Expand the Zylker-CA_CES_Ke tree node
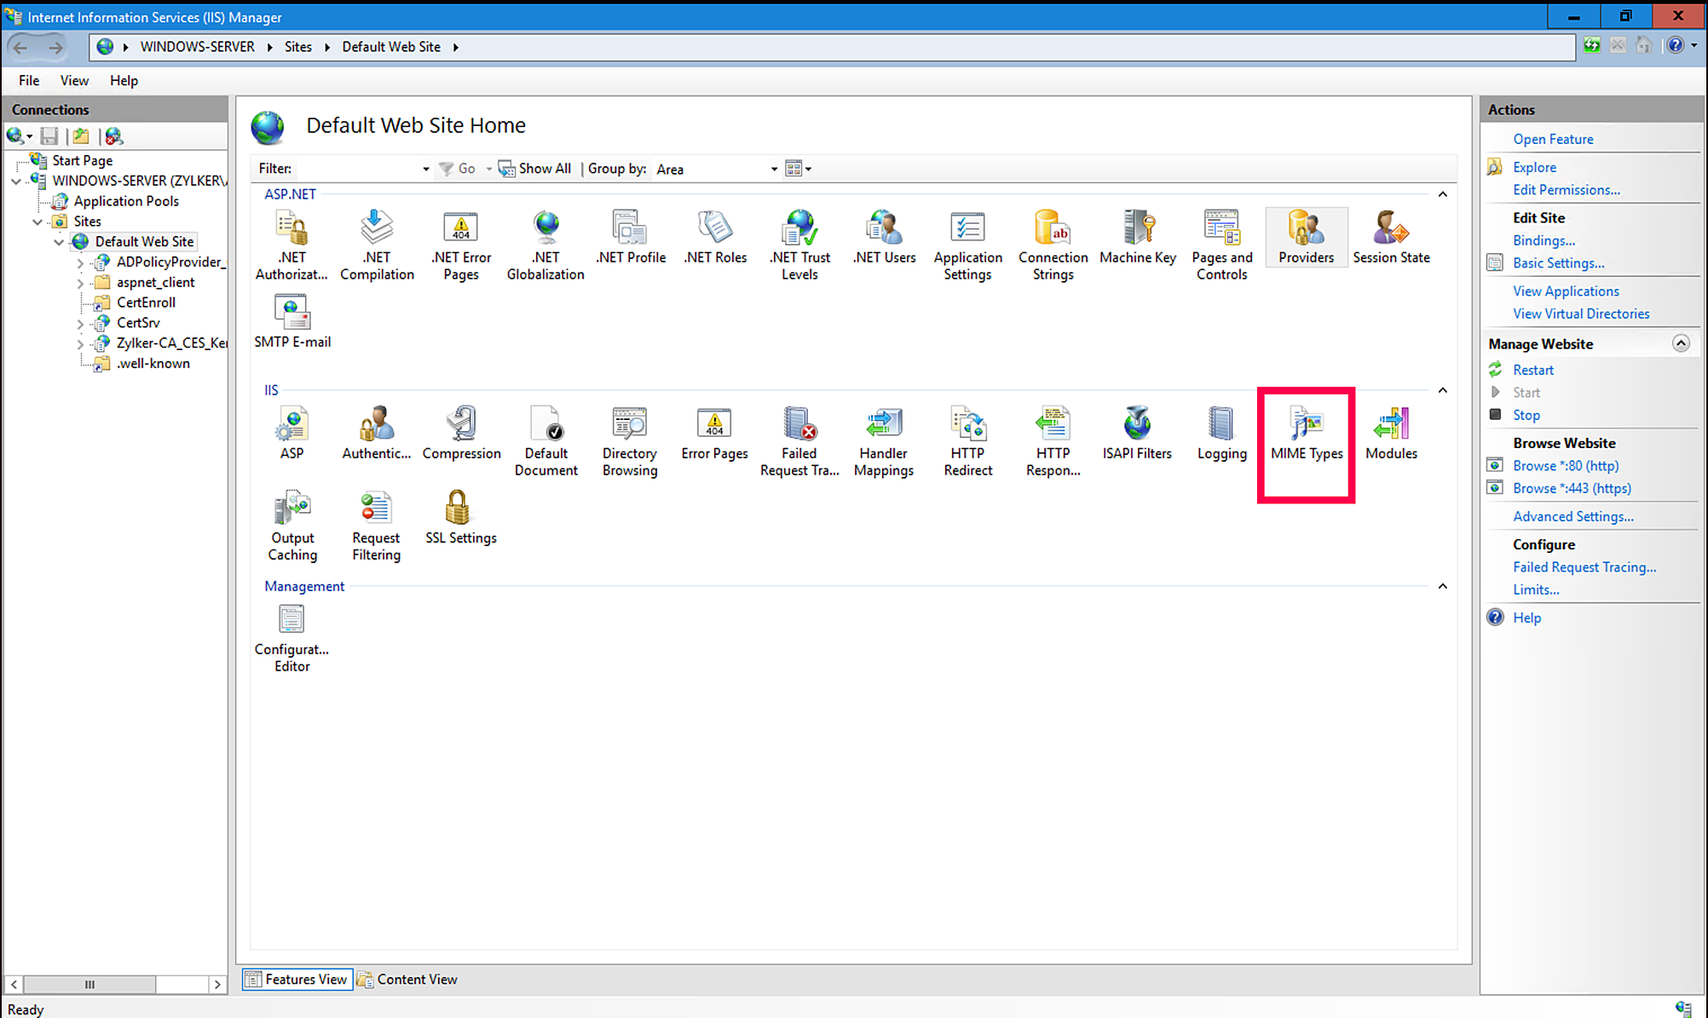Screen dimensions: 1708x1018 pyautogui.click(x=80, y=343)
